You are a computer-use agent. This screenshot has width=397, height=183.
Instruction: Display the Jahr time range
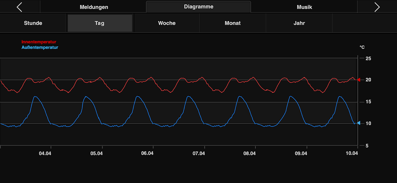299,23
